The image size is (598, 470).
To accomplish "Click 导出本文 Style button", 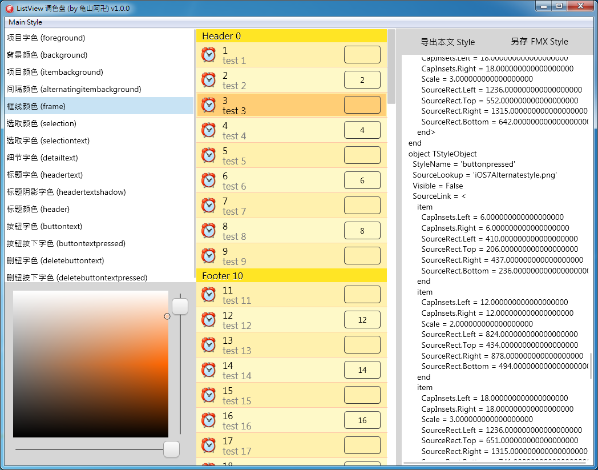I will pyautogui.click(x=447, y=42).
